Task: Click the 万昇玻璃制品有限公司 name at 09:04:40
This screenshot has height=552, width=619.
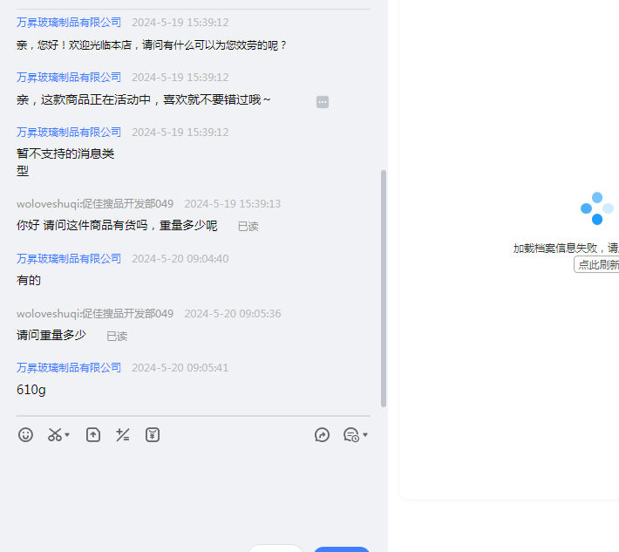Action: [x=69, y=258]
